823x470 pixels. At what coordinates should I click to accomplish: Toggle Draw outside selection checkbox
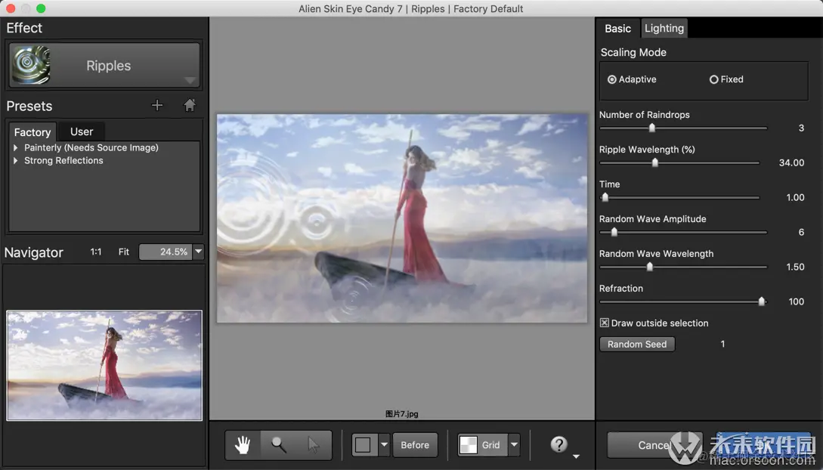(605, 323)
